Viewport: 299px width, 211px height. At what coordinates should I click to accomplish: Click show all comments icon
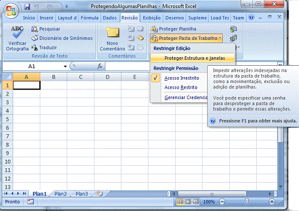(x=140, y=38)
